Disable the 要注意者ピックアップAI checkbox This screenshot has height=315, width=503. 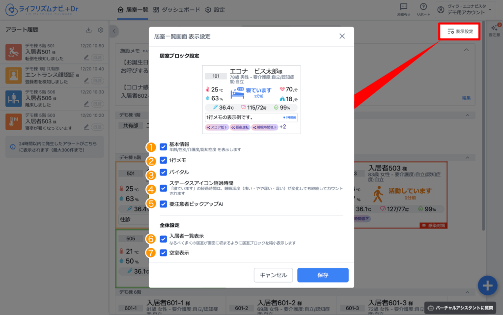tap(164, 204)
